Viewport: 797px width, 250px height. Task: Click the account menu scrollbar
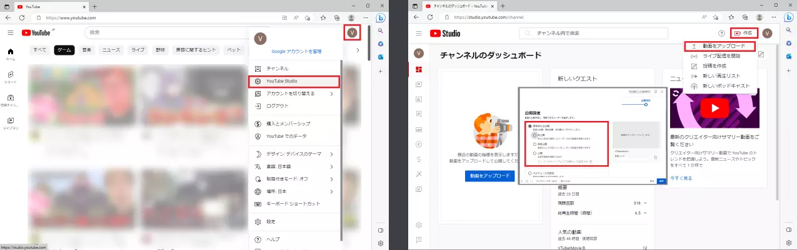(341, 150)
